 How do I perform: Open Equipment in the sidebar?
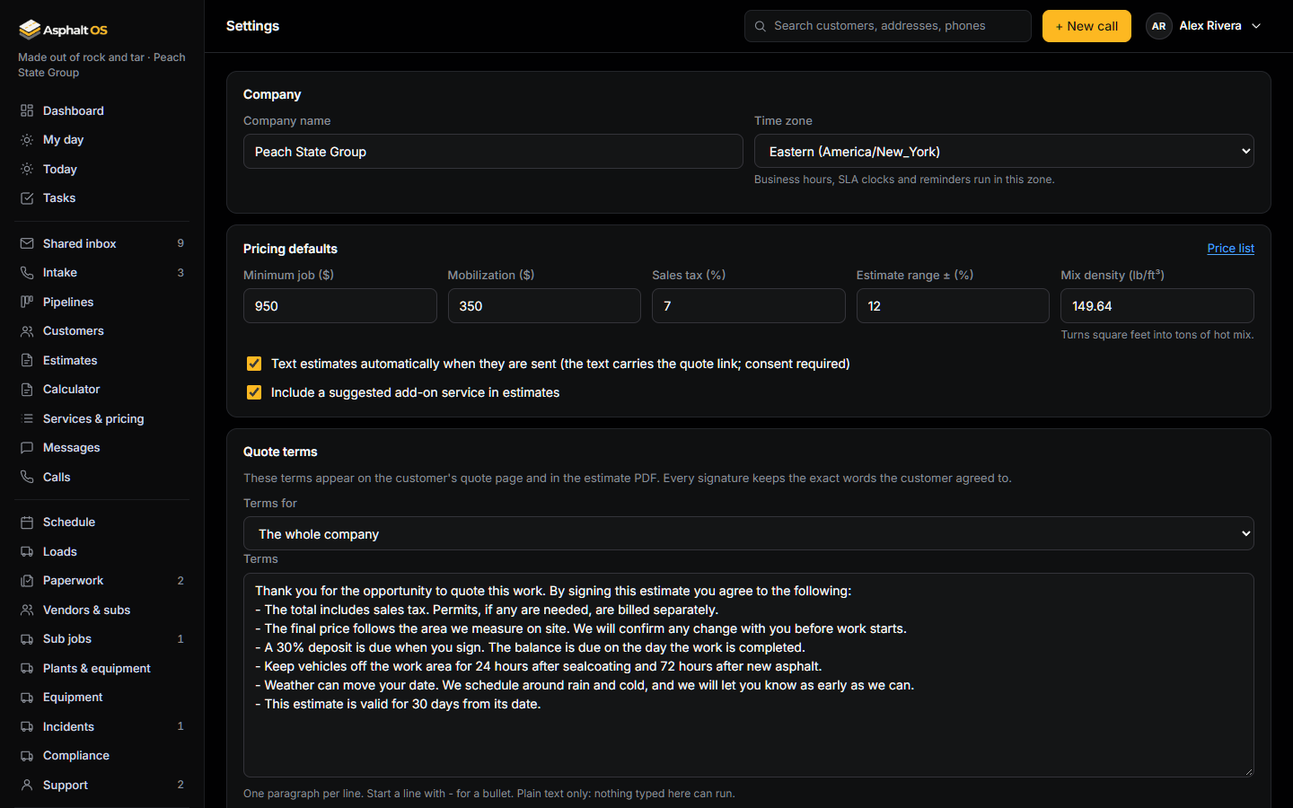pyautogui.click(x=102, y=698)
